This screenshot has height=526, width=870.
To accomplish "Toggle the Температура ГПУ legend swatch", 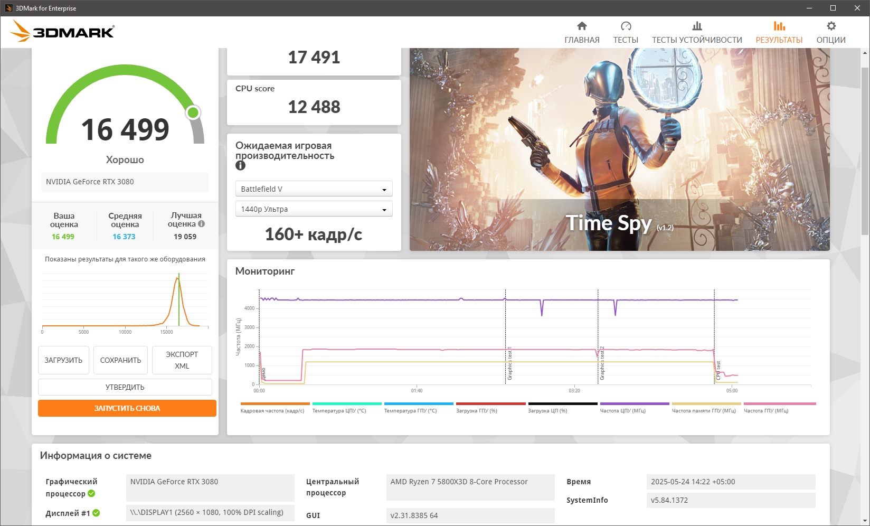I will pos(419,404).
